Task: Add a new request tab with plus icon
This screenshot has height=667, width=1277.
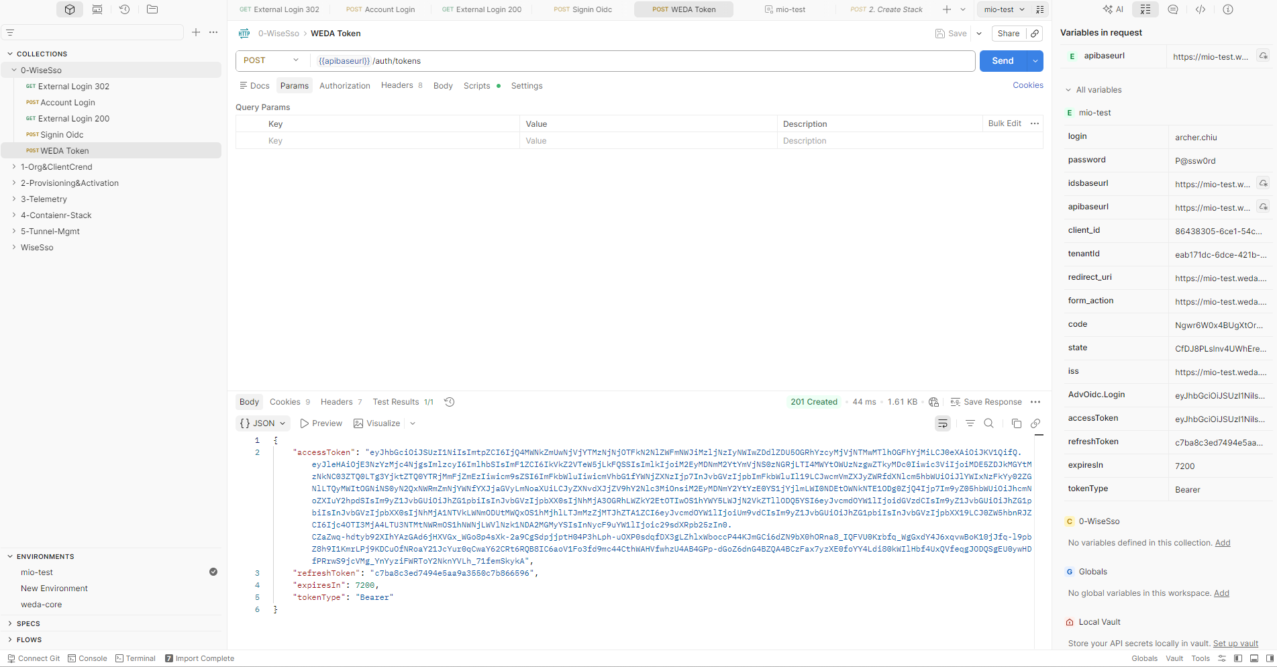Action: point(947,9)
